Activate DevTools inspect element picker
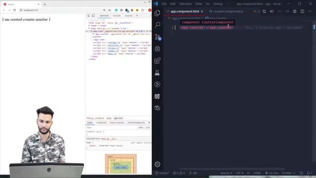316x178 pixels. pyautogui.click(x=88, y=16)
